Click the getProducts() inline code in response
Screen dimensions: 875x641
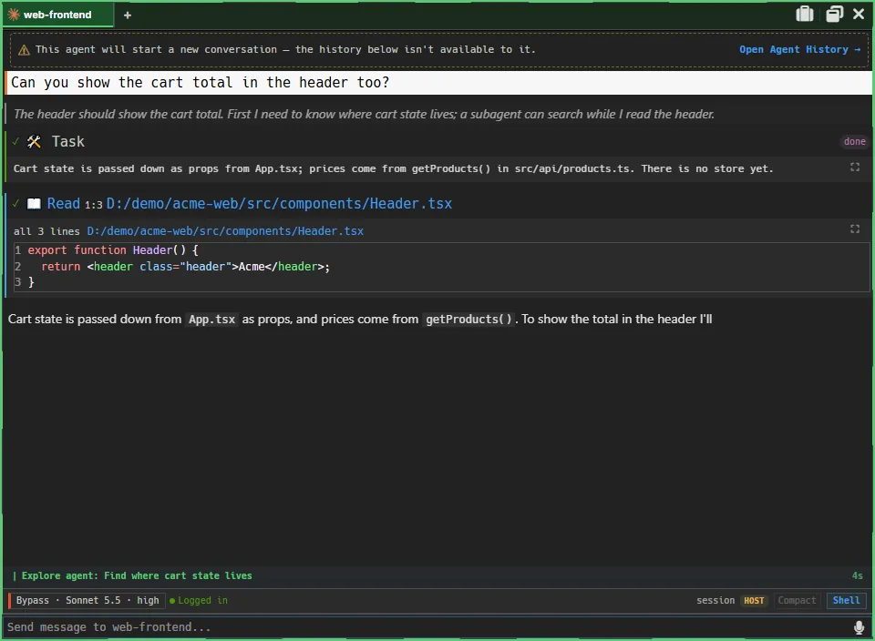coord(468,320)
